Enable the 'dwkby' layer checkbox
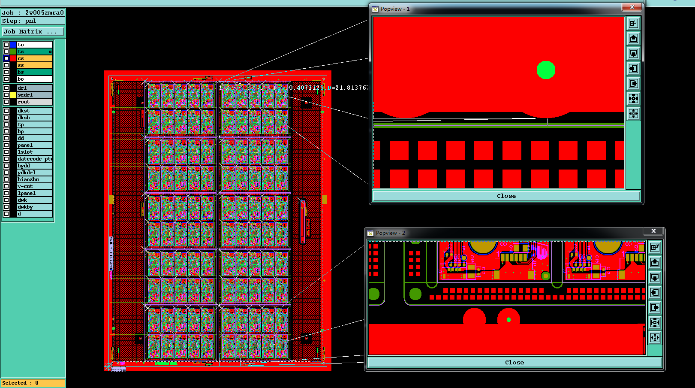 coord(6,207)
